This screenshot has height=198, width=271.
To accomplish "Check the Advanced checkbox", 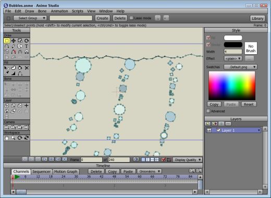I will tap(208, 111).
